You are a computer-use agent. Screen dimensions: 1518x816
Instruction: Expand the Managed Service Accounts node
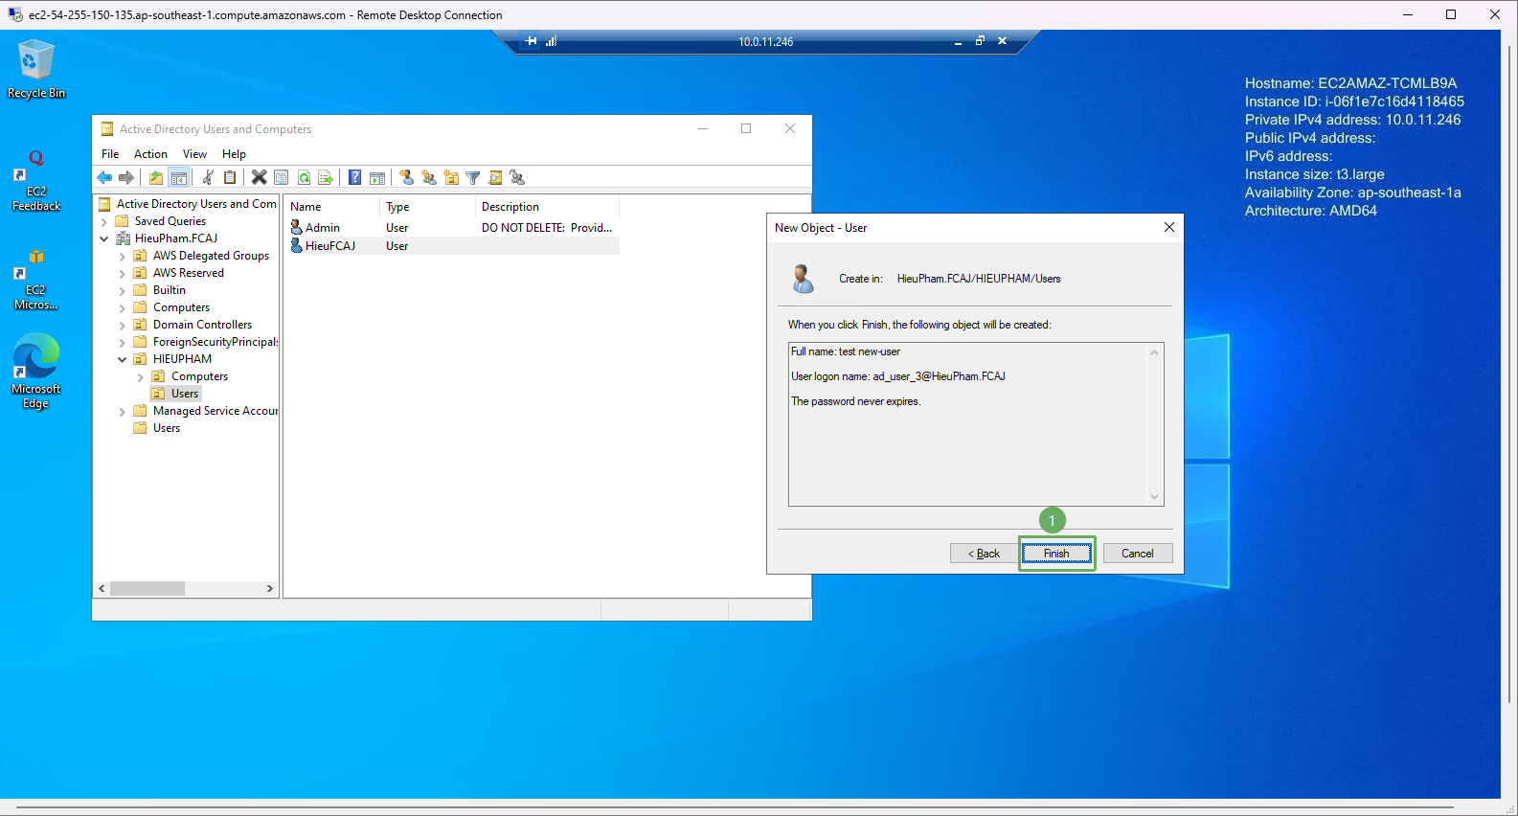123,411
